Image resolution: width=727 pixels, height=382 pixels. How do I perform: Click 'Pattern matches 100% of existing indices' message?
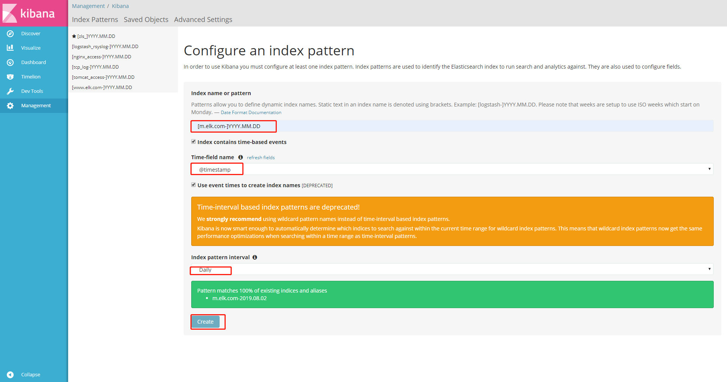coord(262,291)
